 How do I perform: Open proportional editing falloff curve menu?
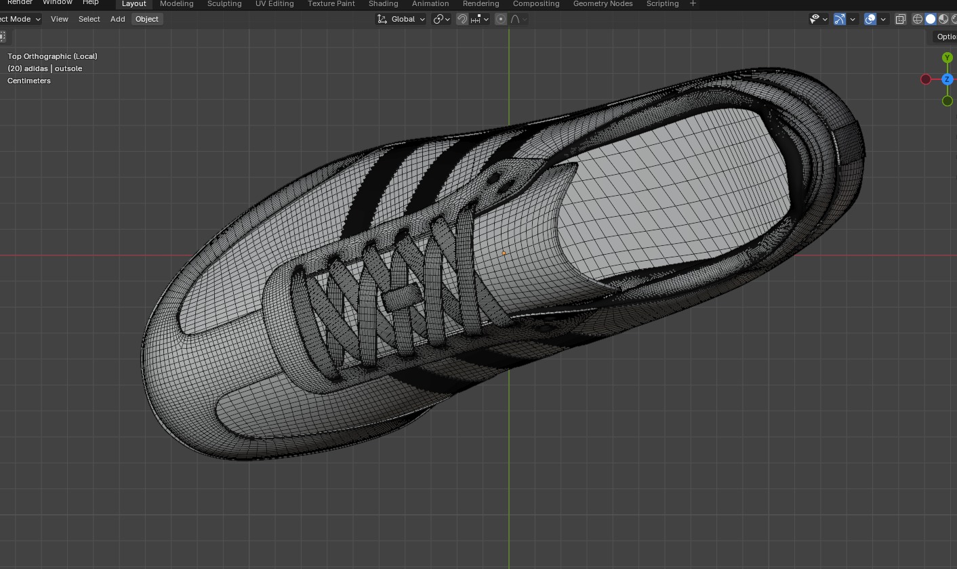tap(518, 19)
